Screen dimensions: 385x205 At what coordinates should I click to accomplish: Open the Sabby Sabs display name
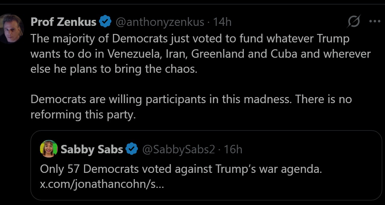92,149
